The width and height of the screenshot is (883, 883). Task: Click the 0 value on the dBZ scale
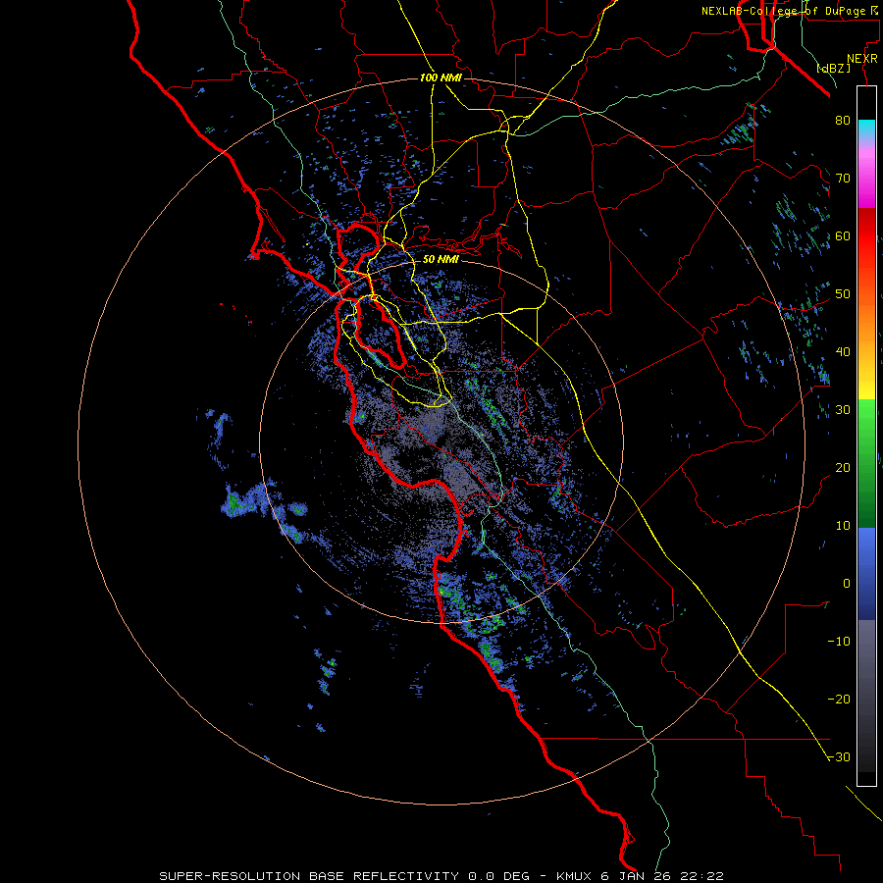[x=847, y=584]
